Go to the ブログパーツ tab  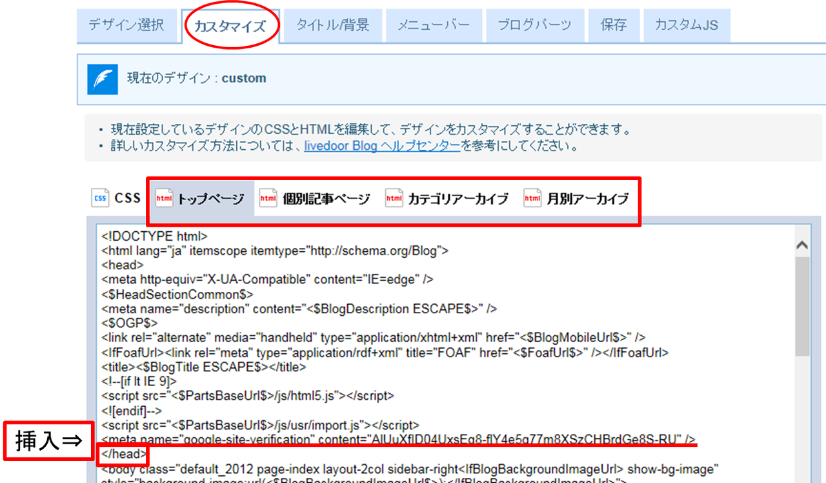click(x=535, y=26)
